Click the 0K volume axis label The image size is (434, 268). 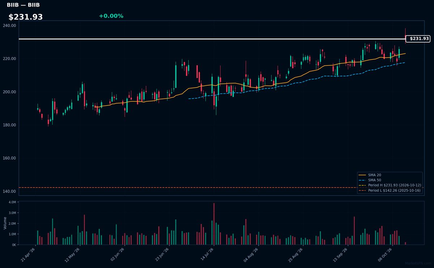(14, 245)
